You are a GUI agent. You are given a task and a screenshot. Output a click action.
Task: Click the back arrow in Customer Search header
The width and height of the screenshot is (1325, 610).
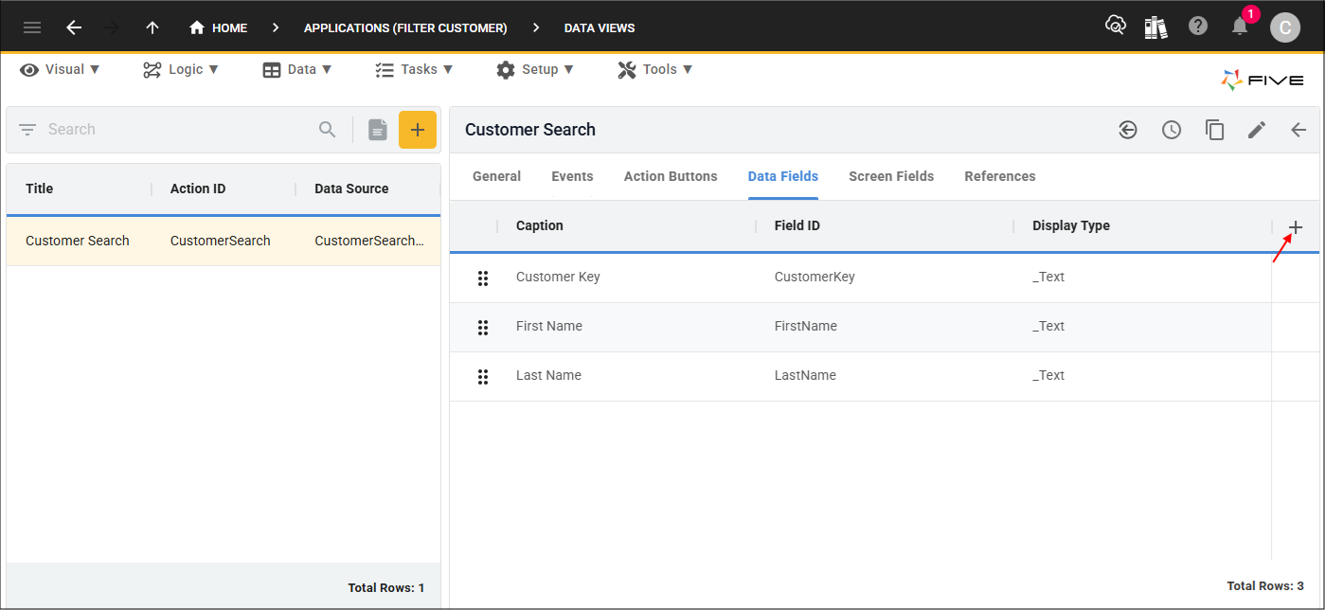[1298, 130]
